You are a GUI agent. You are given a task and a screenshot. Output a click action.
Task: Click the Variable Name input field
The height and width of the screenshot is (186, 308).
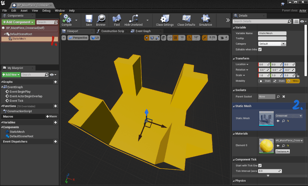pos(272,33)
